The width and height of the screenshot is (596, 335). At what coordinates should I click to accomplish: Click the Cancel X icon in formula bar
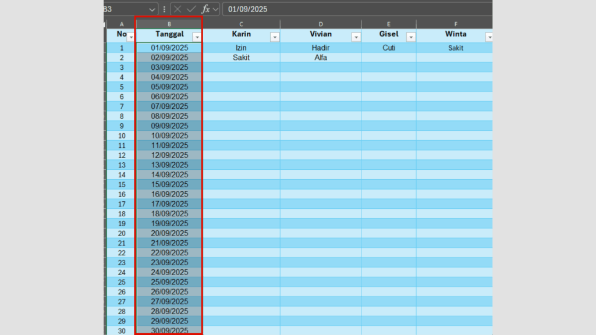178,9
